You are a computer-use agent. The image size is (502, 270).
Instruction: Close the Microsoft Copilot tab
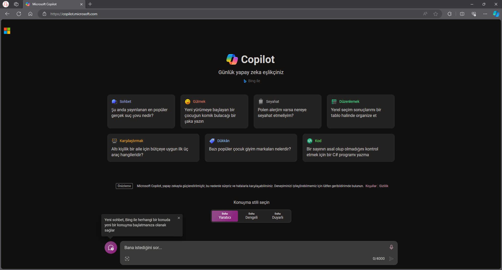(x=81, y=4)
